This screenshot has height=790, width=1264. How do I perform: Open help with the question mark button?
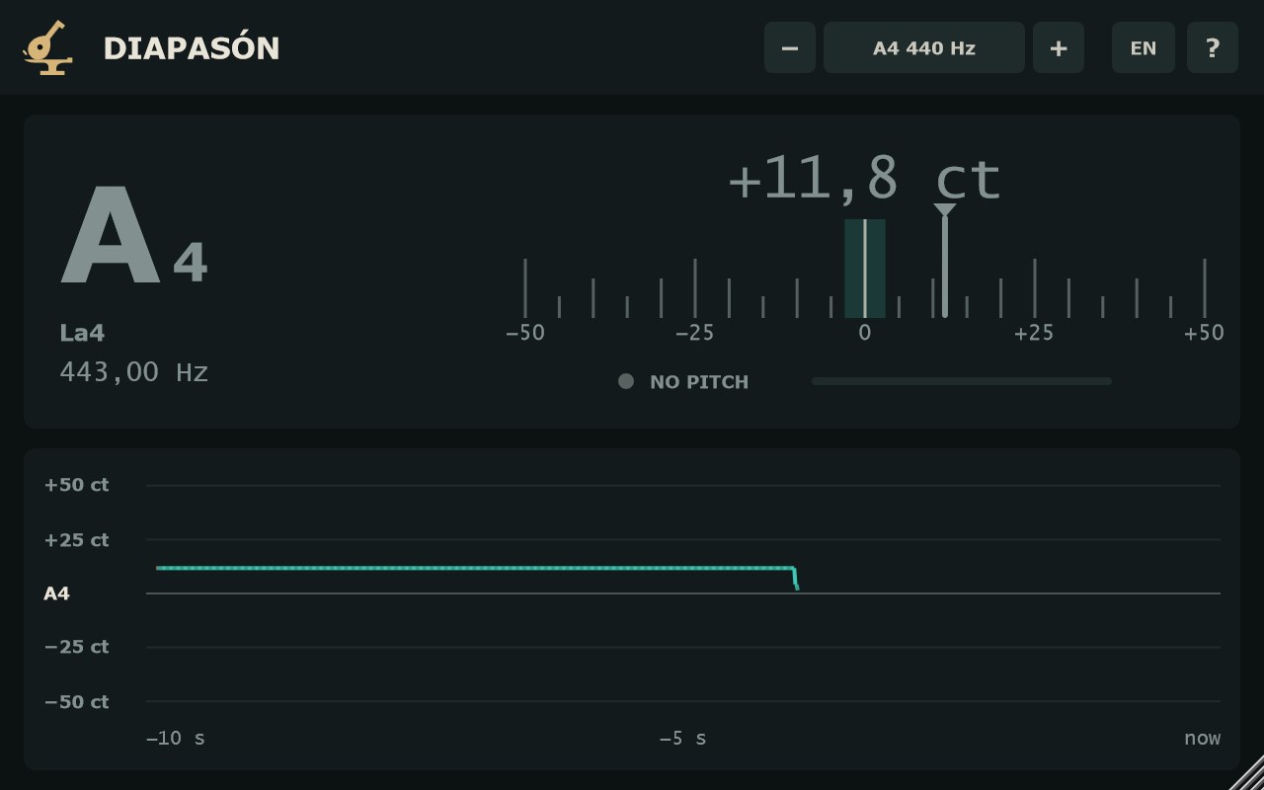pyautogui.click(x=1213, y=47)
